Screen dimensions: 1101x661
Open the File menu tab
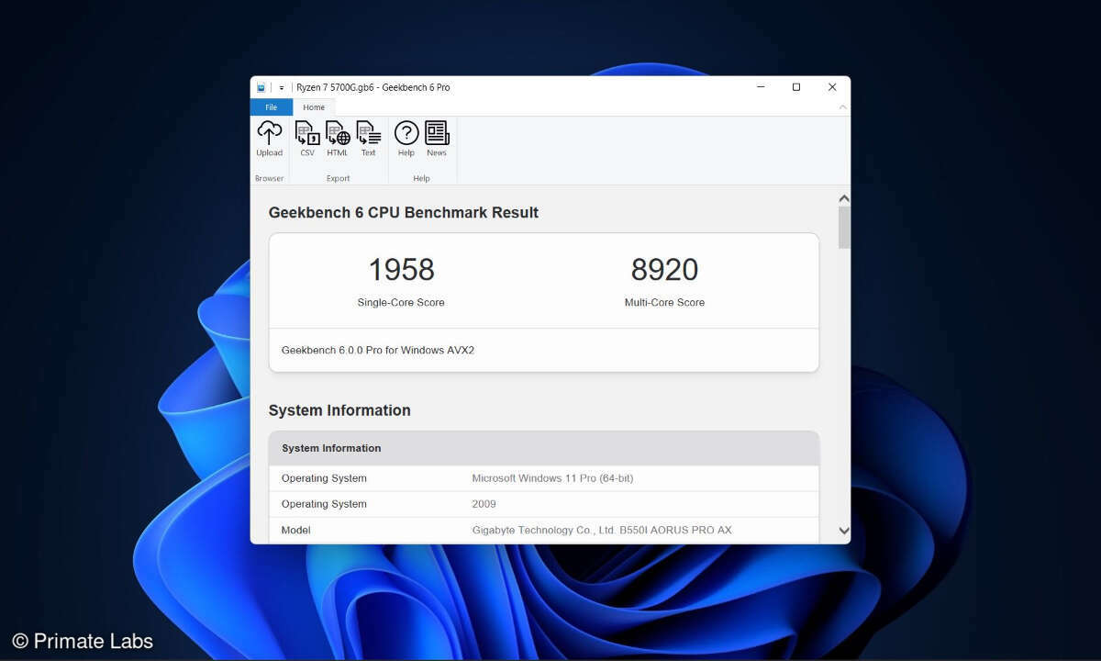[x=272, y=107]
